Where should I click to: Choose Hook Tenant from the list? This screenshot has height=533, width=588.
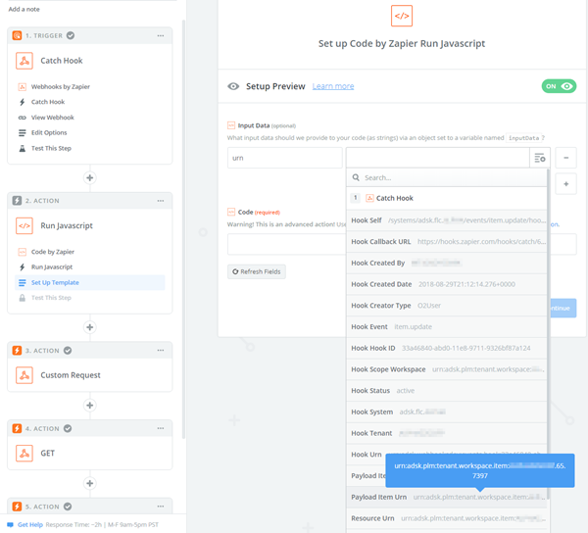[x=447, y=433]
